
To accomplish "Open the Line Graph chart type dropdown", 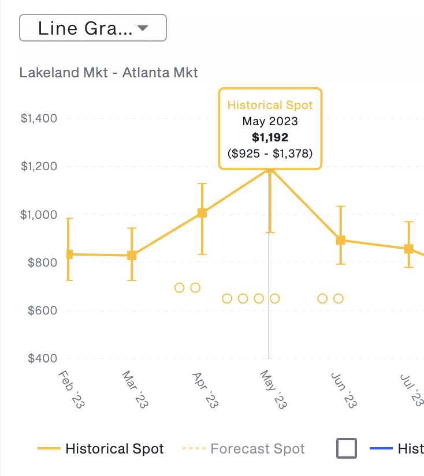I will 93,28.
